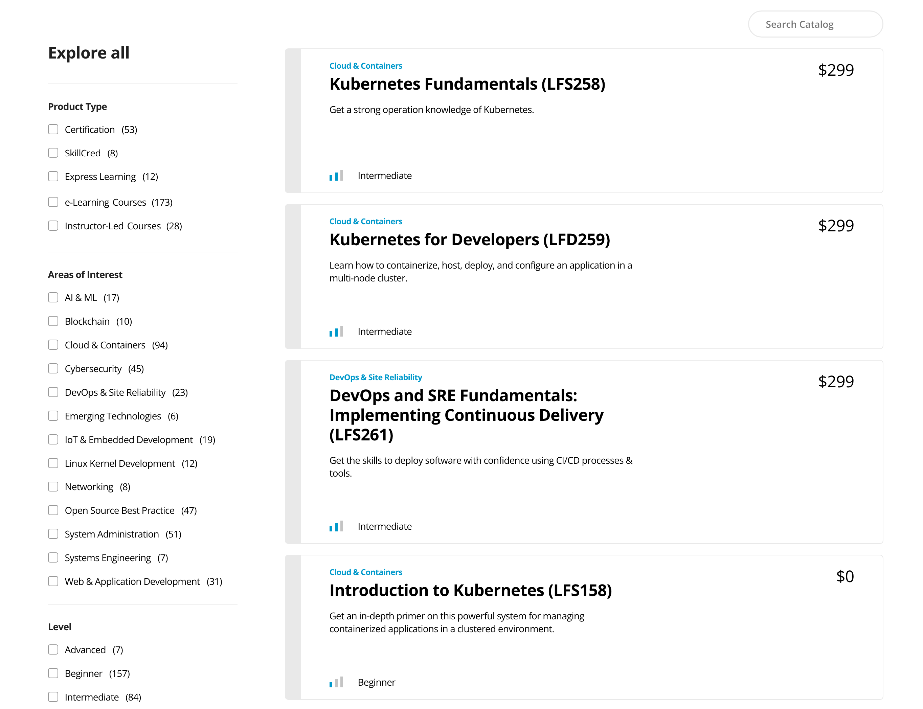Open DevOps and SRE Fundamentals course title

point(466,415)
